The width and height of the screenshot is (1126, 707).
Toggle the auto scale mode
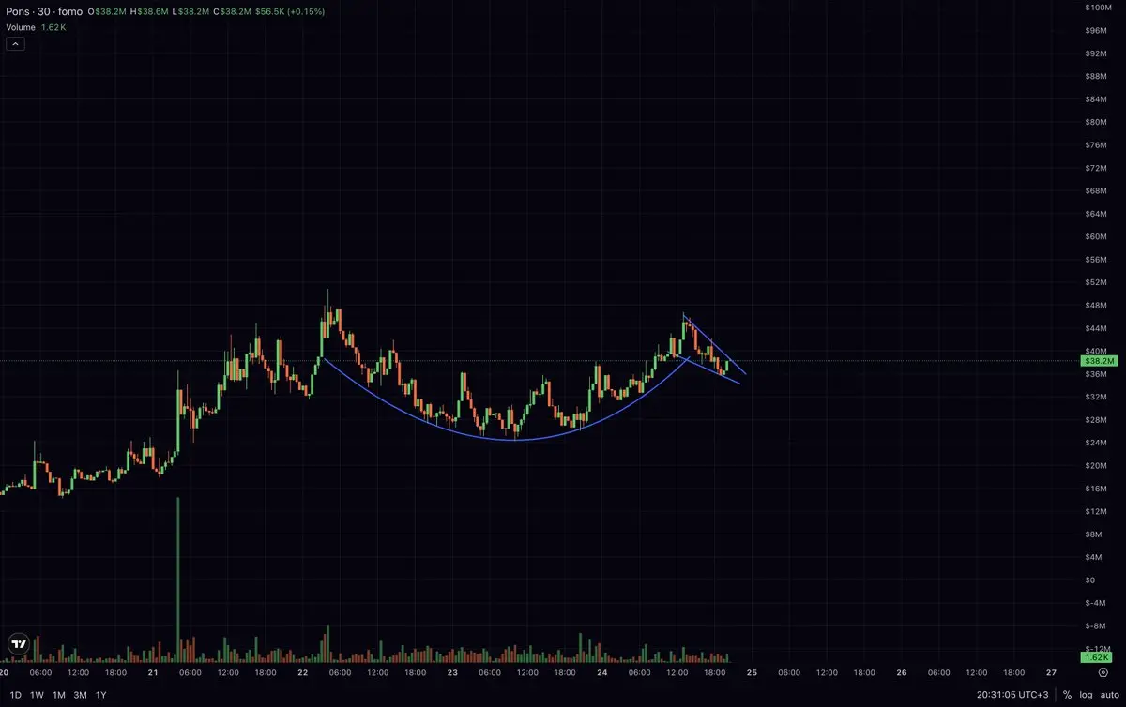pyautogui.click(x=1108, y=695)
